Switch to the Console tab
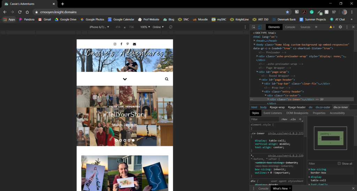Image resolution: width=357 pixels, height=191 pixels. click(x=290, y=27)
